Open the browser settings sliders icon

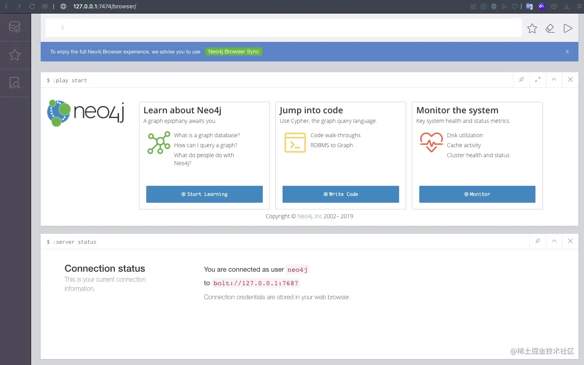pos(579,6)
